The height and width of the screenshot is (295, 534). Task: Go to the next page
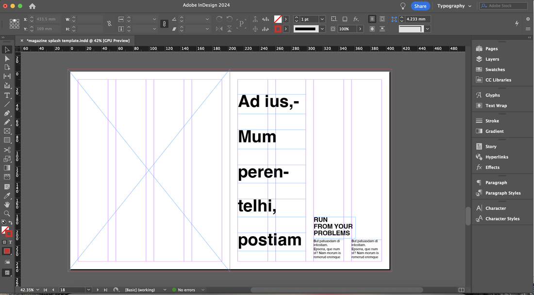(98, 290)
